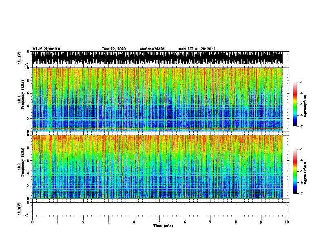Click the "VLF Spectra" plot title
Viewport: 323px width, 249px height.
(46, 49)
